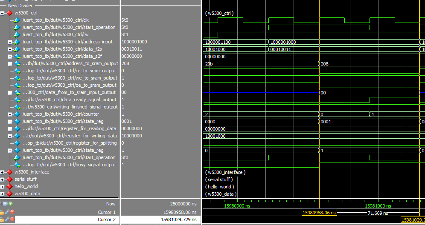The image size is (425, 225).
Task: Open Cursor 2 properties via wrench icon
Action: click(7, 219)
